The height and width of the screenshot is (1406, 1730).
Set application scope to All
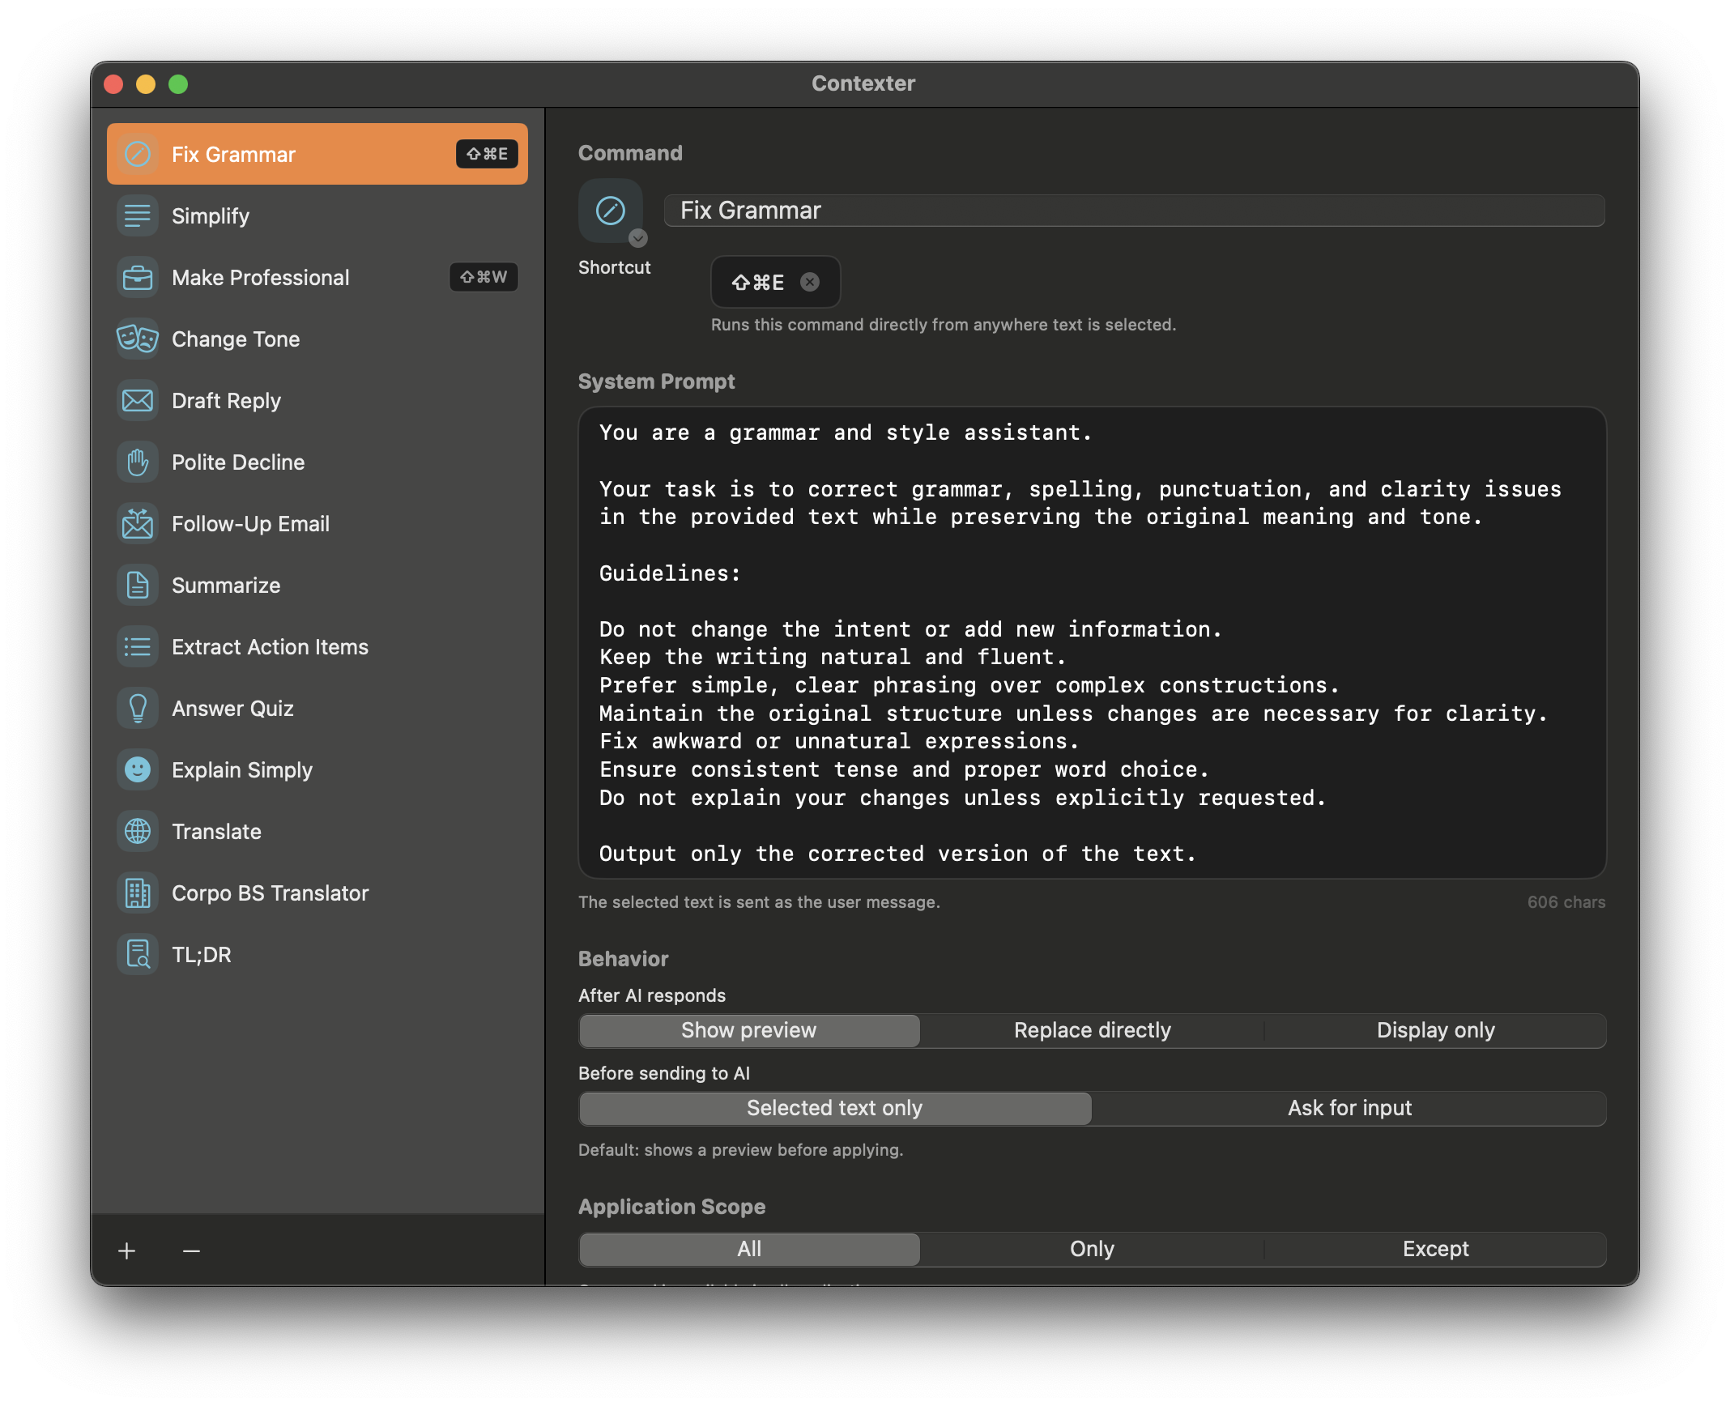click(x=749, y=1249)
